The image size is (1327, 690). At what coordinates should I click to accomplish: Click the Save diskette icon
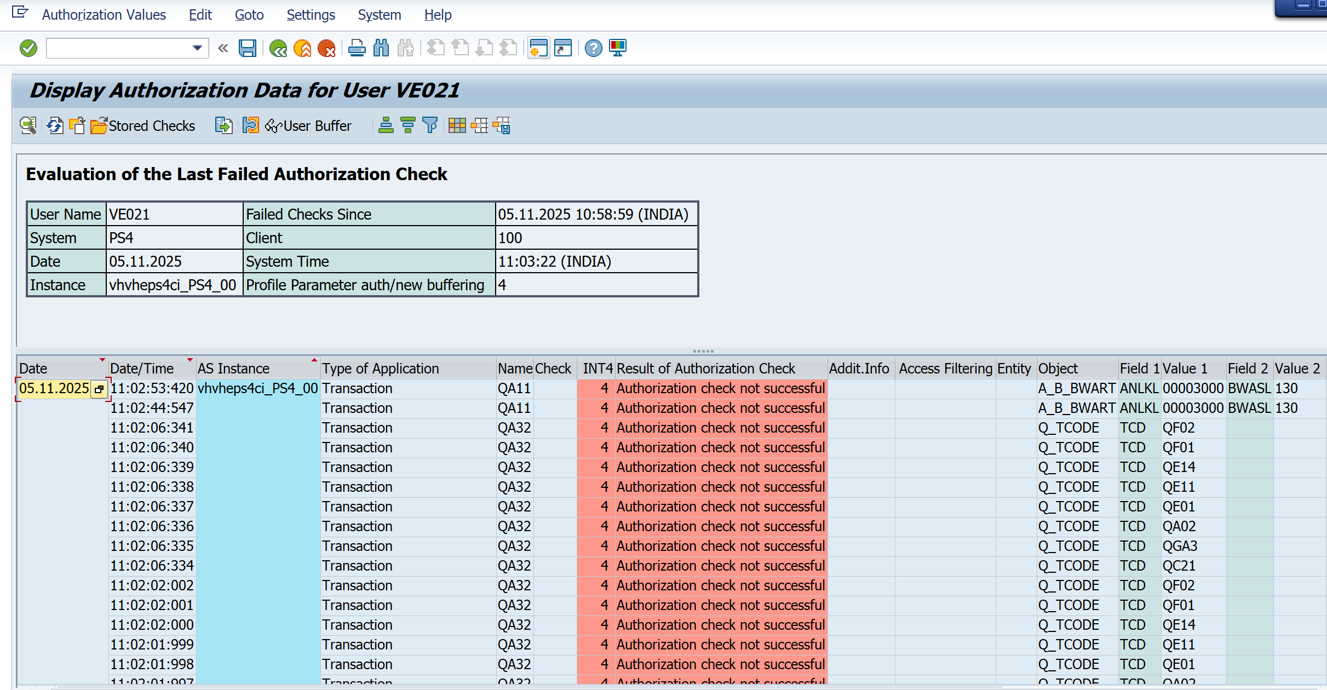tap(248, 48)
